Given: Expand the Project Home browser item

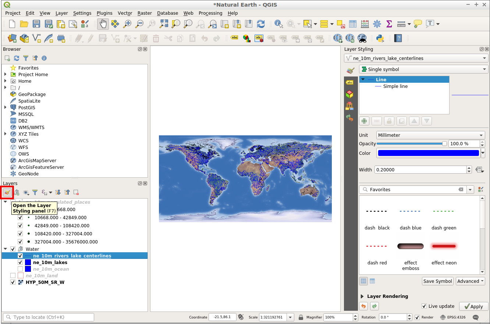Looking at the screenshot, I should tap(5, 74).
